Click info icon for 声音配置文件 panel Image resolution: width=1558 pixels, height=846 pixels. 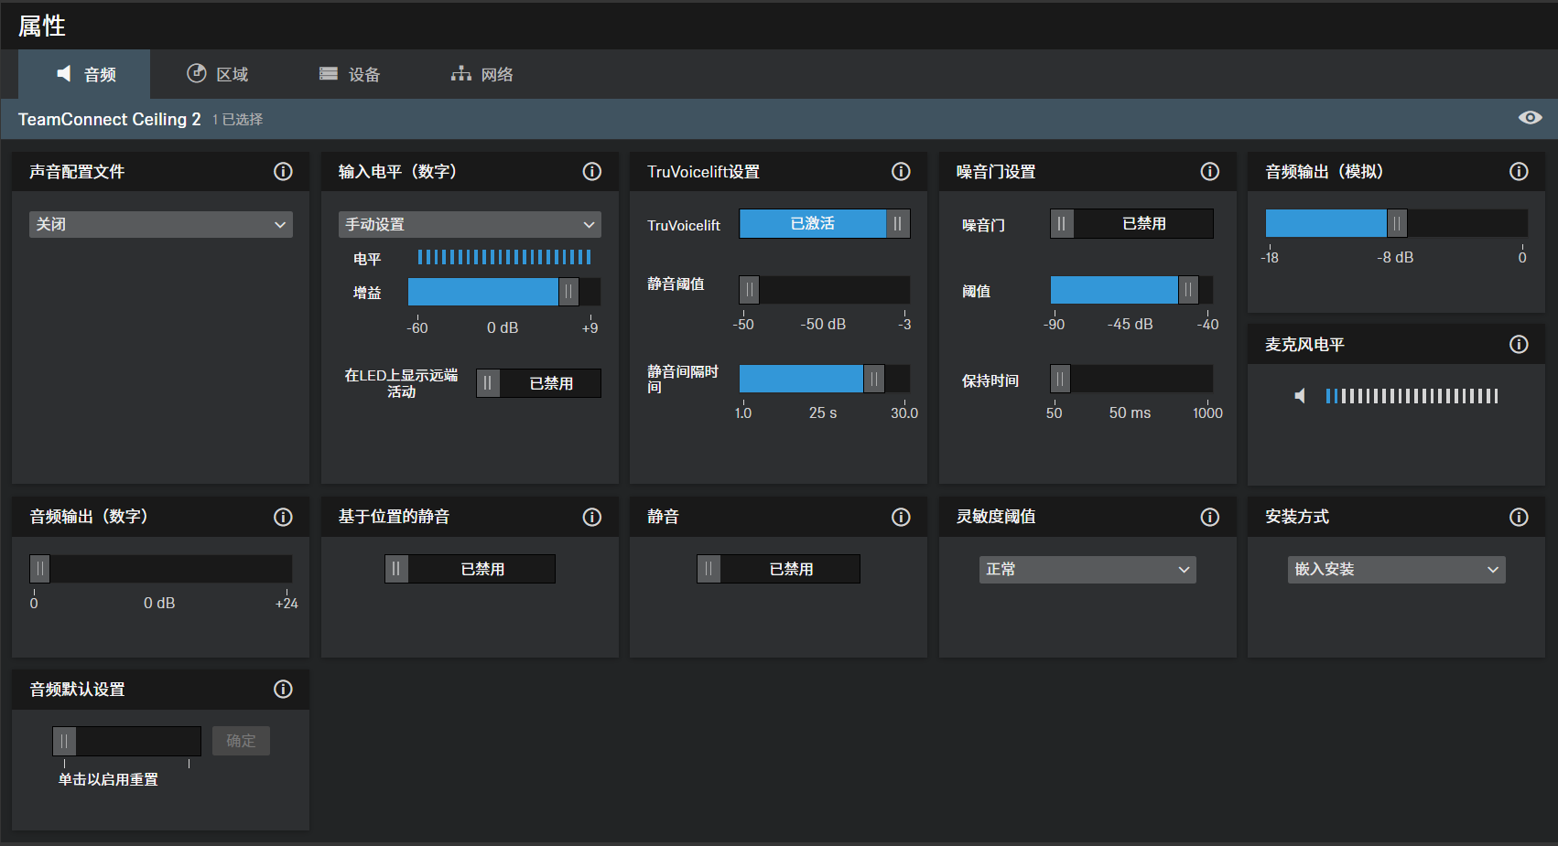(x=283, y=172)
